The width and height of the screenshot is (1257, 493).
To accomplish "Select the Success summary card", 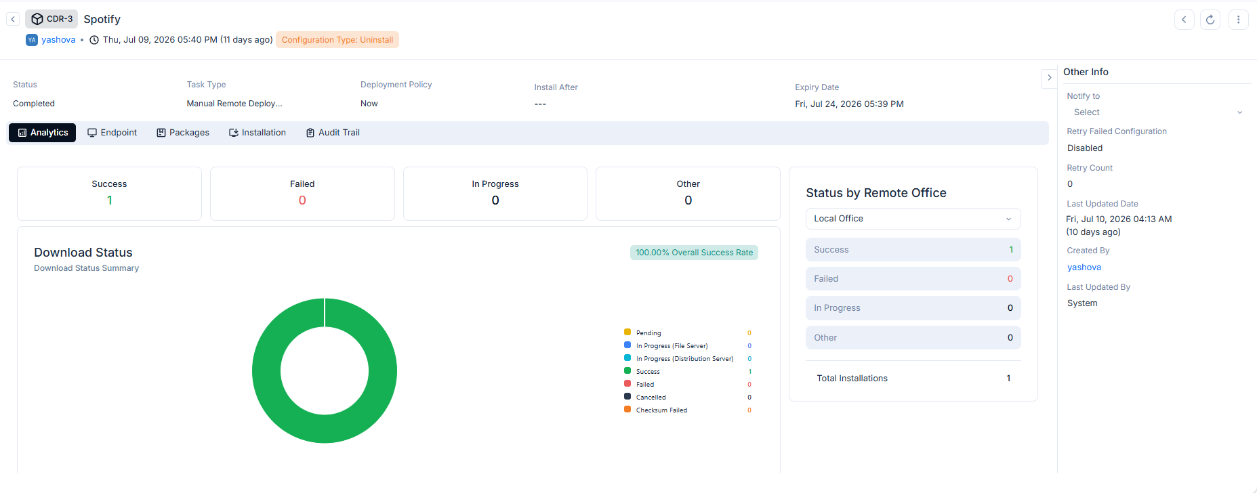I will pyautogui.click(x=109, y=194).
